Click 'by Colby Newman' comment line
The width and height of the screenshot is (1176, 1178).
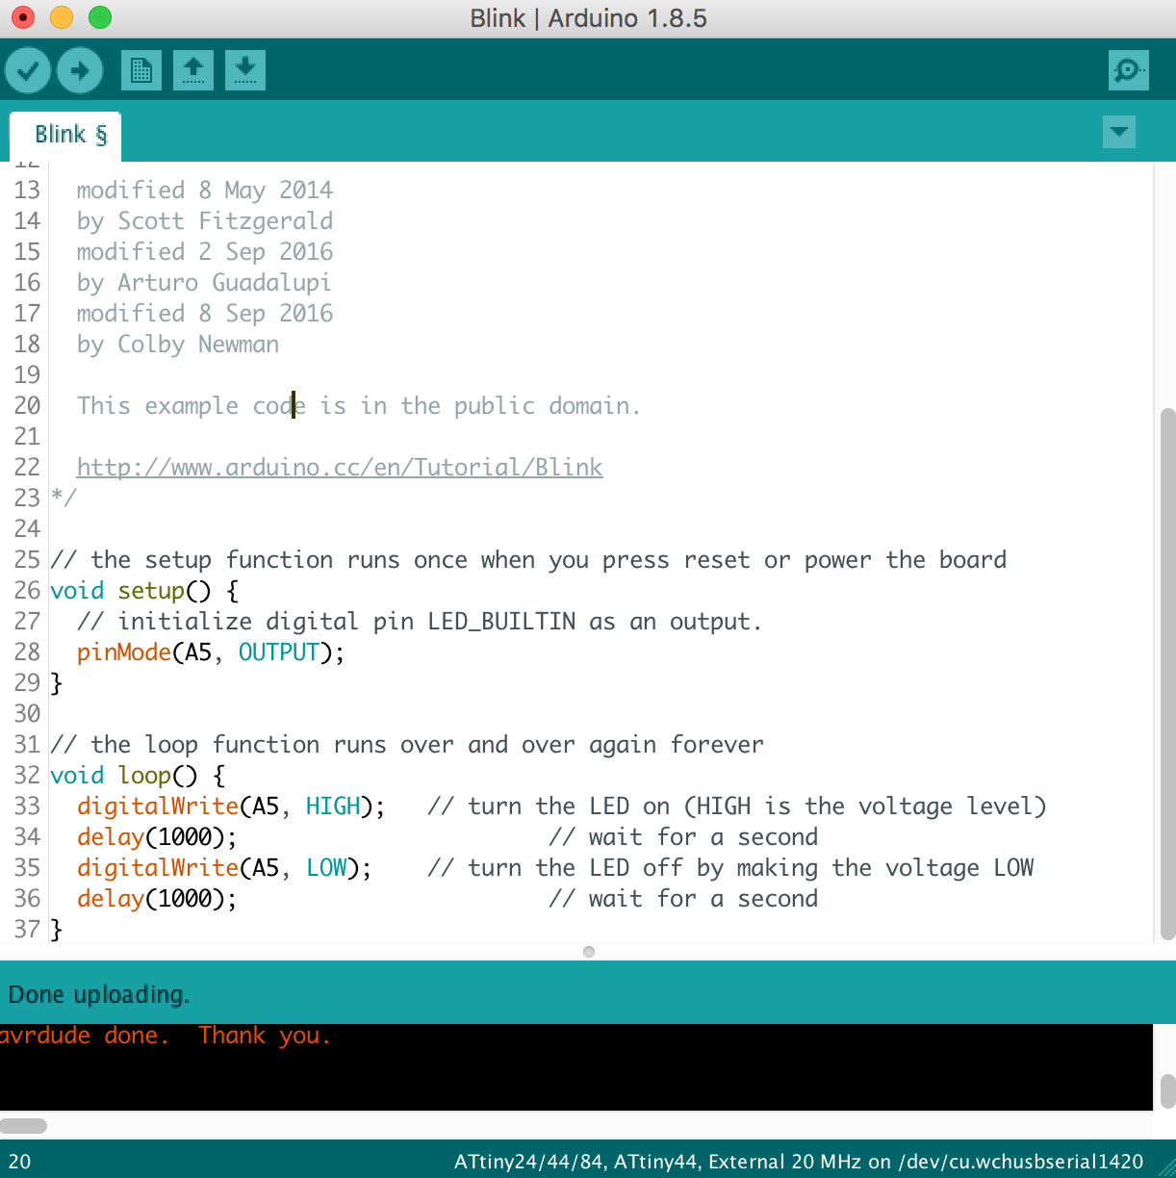click(178, 345)
